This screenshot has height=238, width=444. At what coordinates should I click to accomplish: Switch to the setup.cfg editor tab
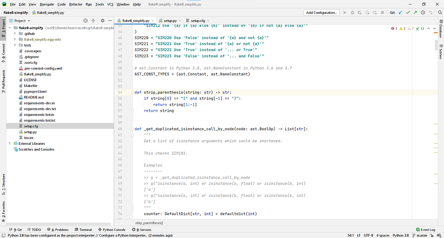click(197, 21)
